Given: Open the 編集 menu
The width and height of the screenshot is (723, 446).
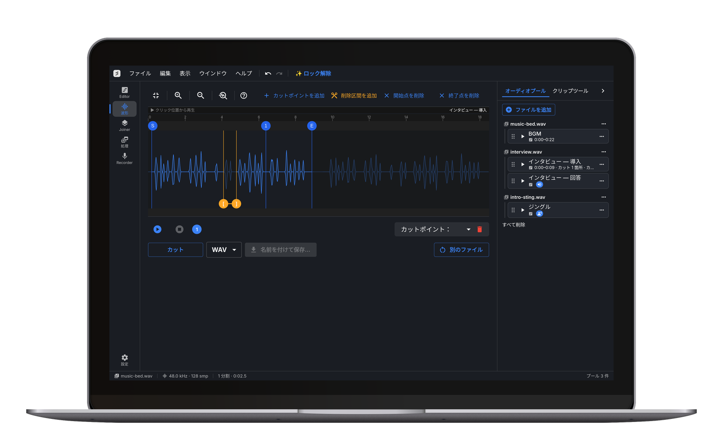Looking at the screenshot, I should (165, 73).
